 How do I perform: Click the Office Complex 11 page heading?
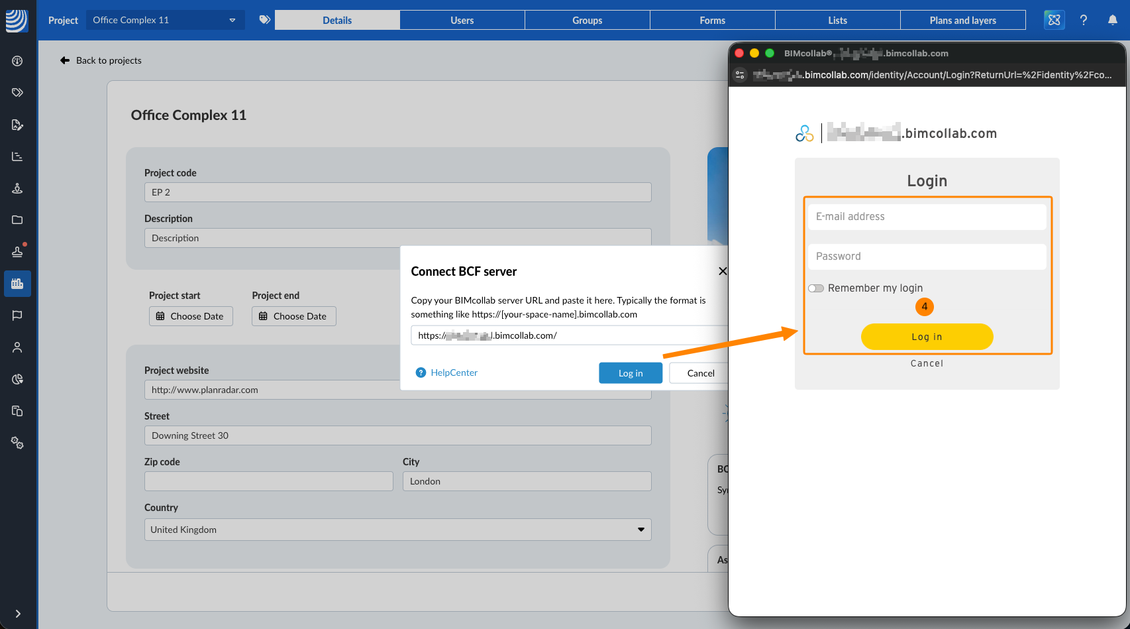pos(189,115)
